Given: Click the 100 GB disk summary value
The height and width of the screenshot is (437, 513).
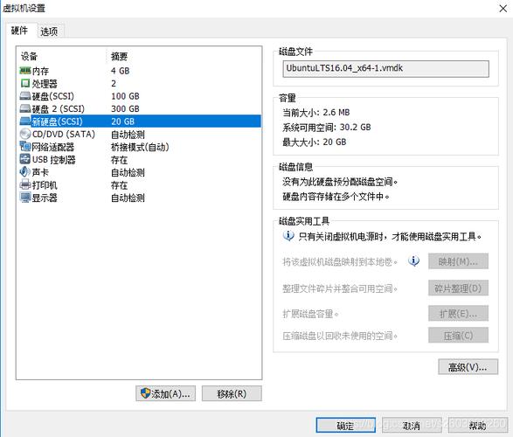Looking at the screenshot, I should click(x=125, y=96).
